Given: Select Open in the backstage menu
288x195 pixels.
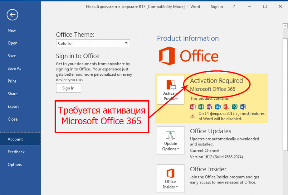Looking at the screenshot, I should pos(13,43).
